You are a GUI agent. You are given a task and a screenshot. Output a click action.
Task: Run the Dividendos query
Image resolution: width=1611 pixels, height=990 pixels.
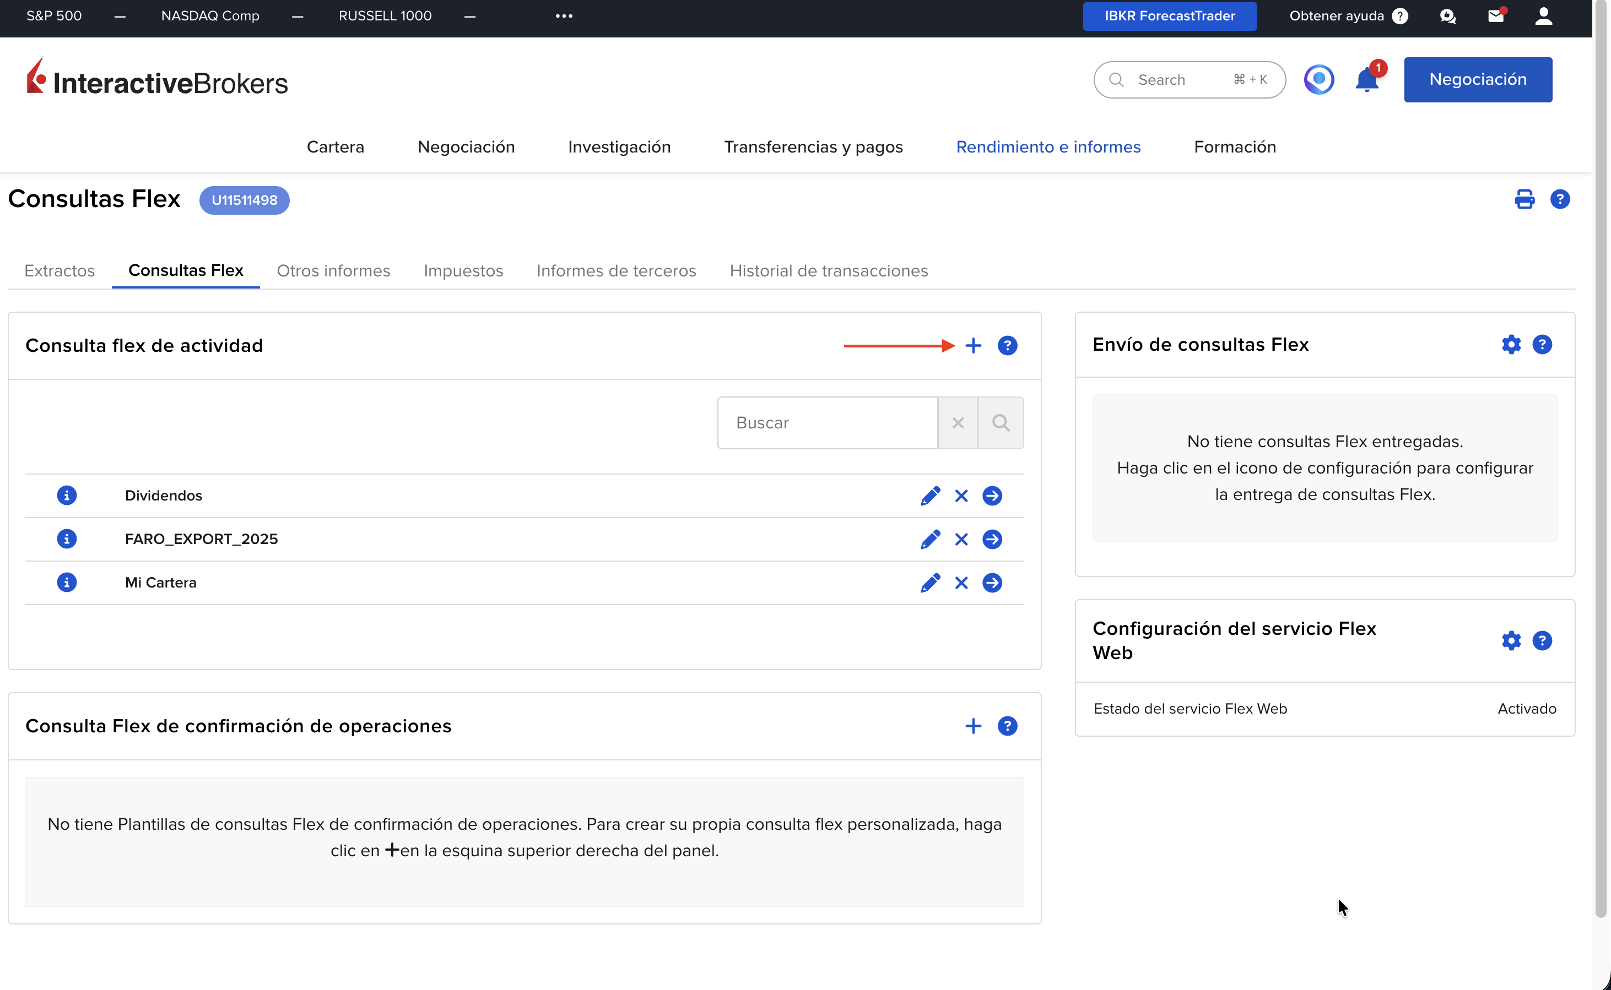[992, 496]
